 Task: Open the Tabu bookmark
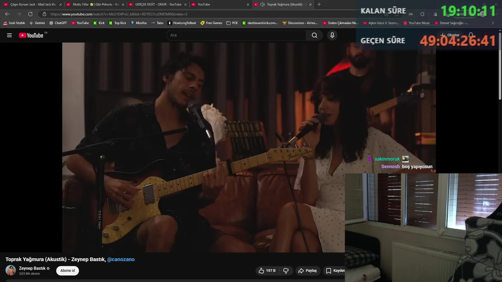(x=157, y=23)
